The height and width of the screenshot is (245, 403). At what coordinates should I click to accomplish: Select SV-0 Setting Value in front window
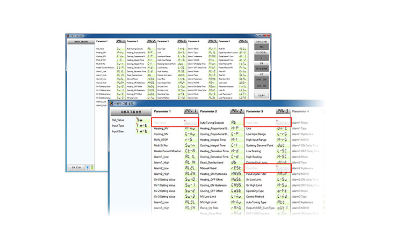click(x=165, y=180)
